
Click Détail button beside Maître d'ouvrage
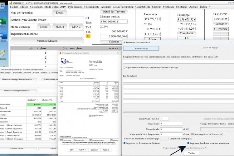tap(44, 27)
